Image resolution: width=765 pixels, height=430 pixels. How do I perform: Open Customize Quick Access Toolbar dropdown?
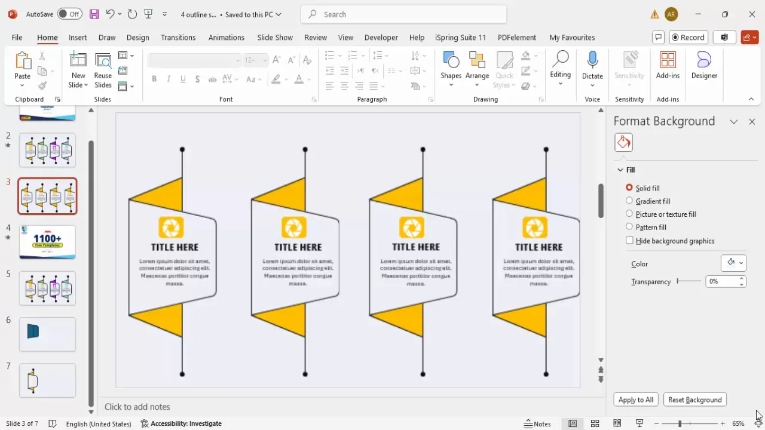[165, 14]
